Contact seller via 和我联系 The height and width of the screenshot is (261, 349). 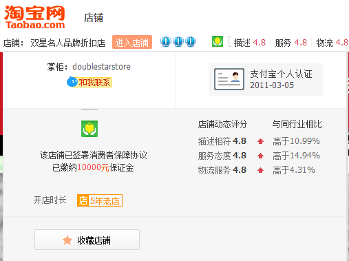tap(89, 82)
